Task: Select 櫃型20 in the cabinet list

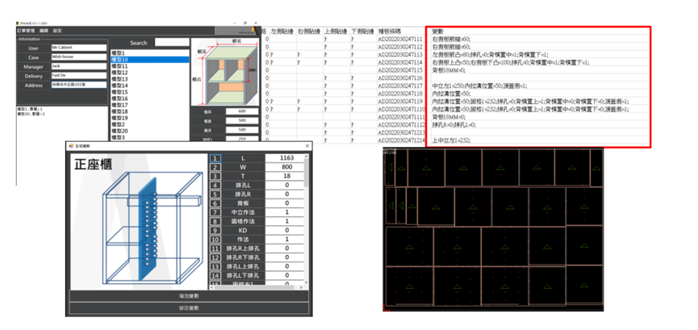Action: pos(120,131)
